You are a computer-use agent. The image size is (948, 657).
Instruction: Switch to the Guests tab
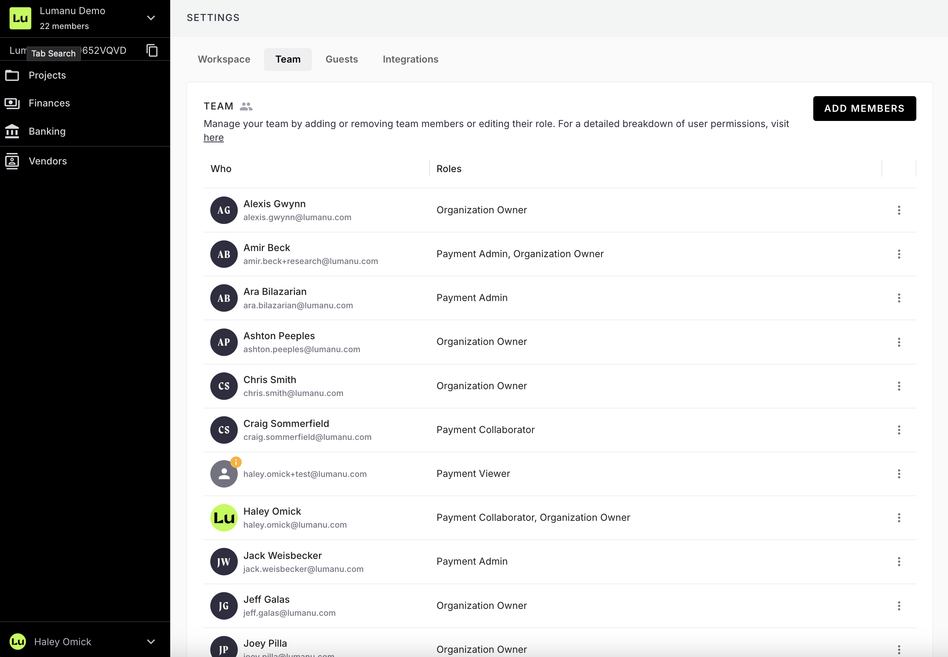(342, 59)
